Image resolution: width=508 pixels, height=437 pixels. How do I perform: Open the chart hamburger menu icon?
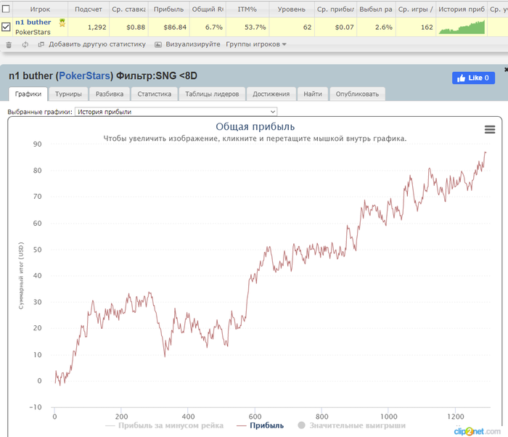[x=490, y=130]
